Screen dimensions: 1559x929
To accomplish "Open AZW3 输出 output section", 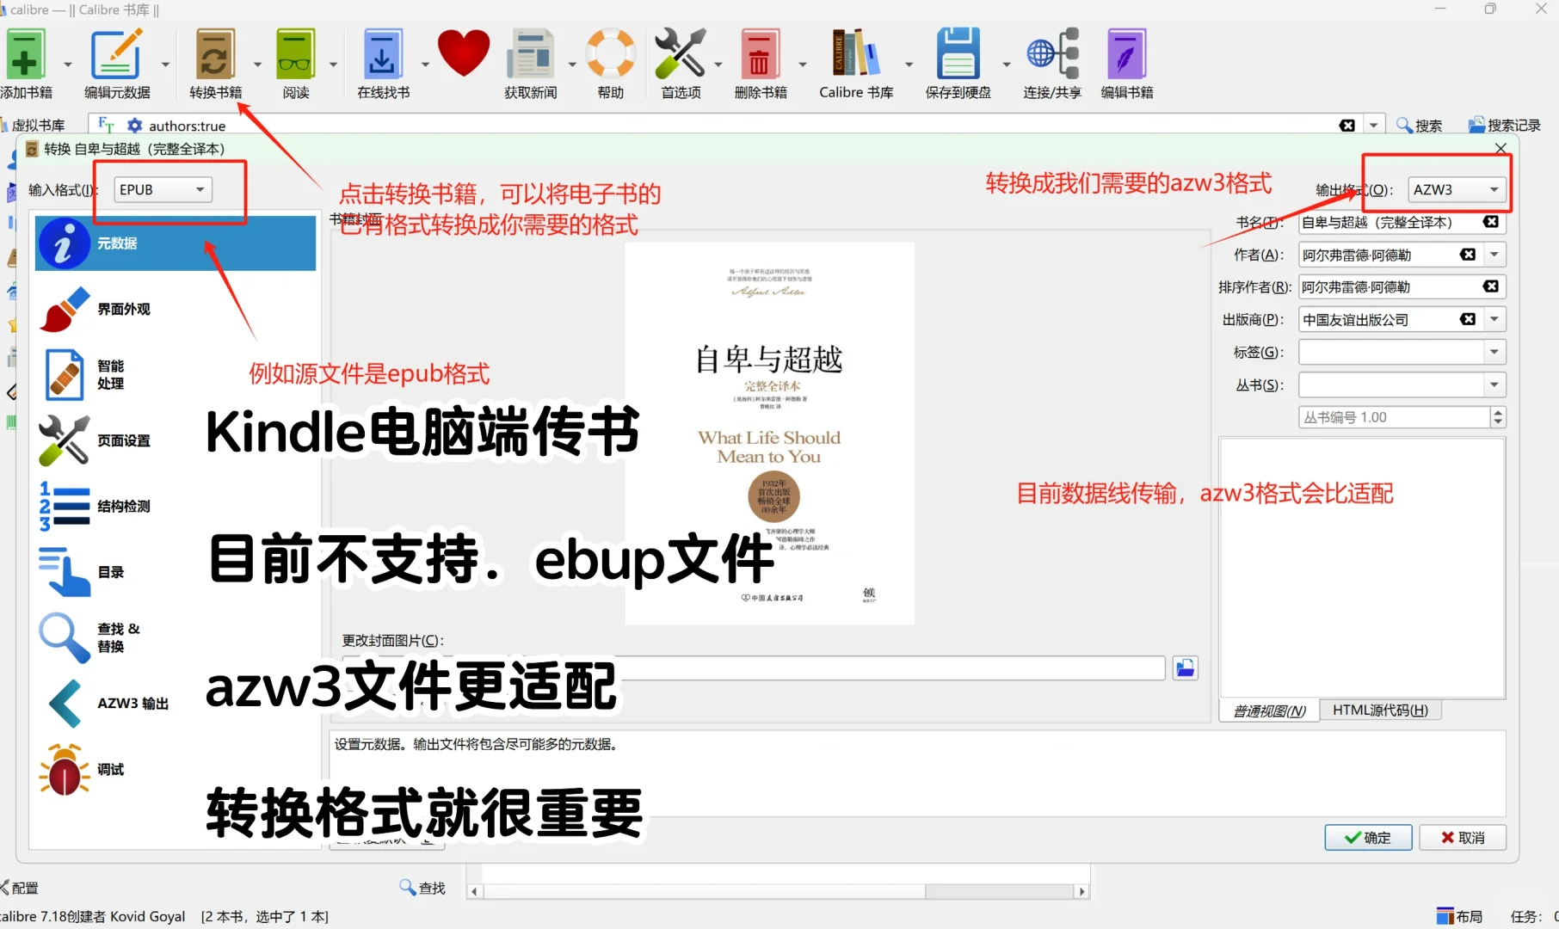I will pyautogui.click(x=176, y=704).
